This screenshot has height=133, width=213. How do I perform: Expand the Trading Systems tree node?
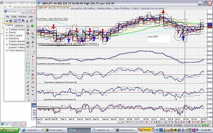pos(7,45)
